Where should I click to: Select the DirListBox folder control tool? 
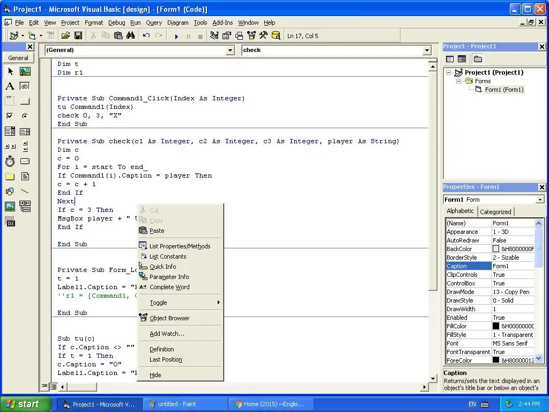pyautogui.click(x=10, y=176)
